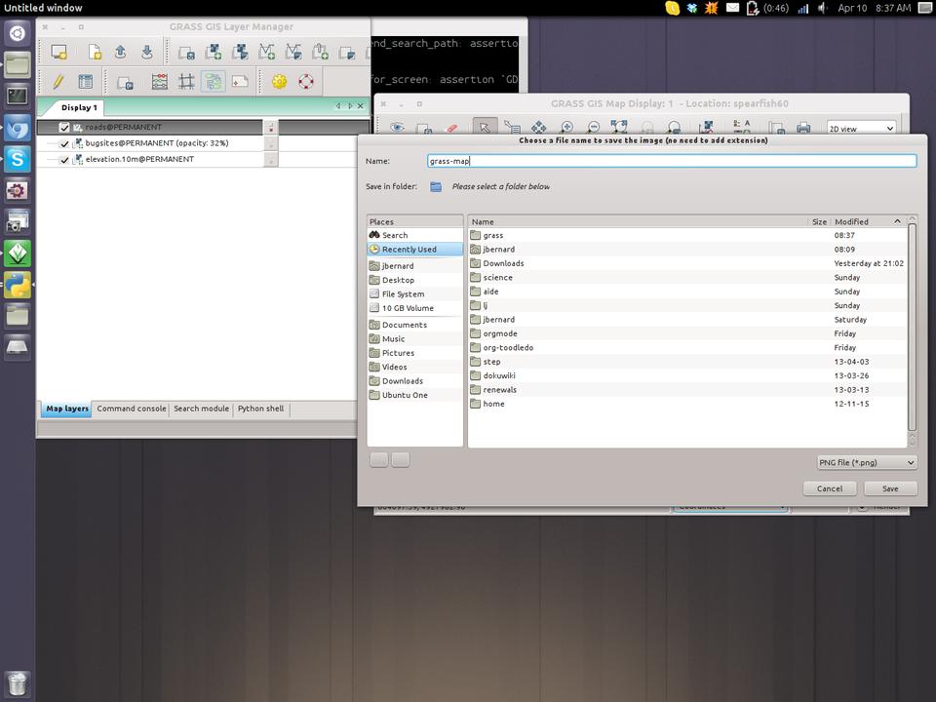This screenshot has width=936, height=702.
Task: Click the Name text input field
Action: point(672,161)
